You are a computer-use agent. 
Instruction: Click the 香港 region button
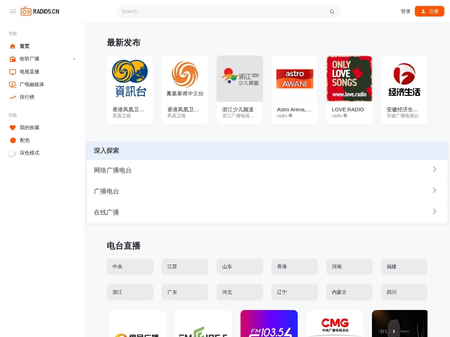click(295, 267)
